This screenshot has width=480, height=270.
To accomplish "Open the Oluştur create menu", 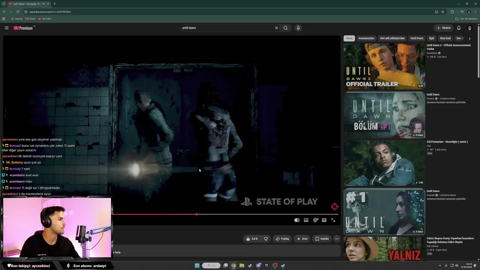I will pos(444,28).
